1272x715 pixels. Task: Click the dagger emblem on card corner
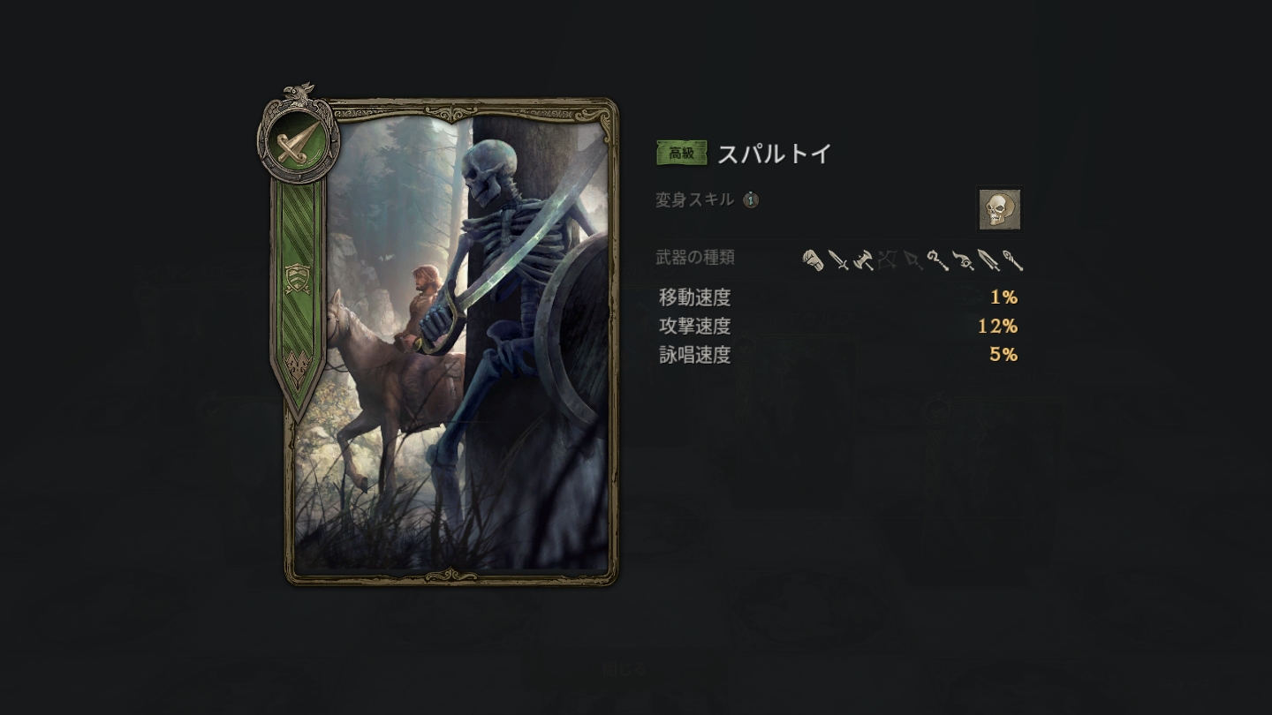pos(298,139)
